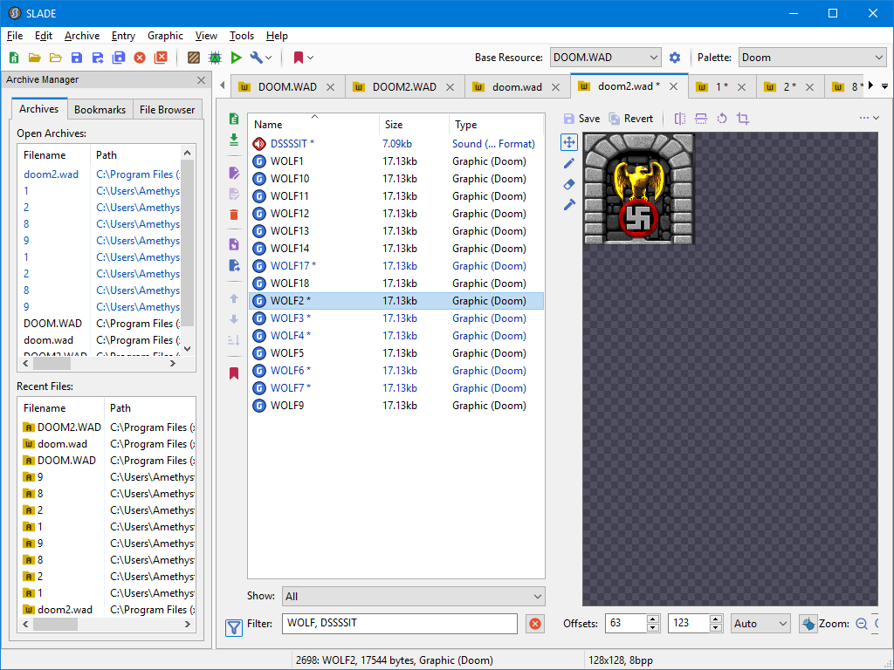This screenshot has height=670, width=894.
Task: Open the bookmarks toolbar dropdown
Action: tap(303, 58)
